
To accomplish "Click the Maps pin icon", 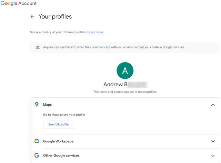I will click(x=37, y=105).
